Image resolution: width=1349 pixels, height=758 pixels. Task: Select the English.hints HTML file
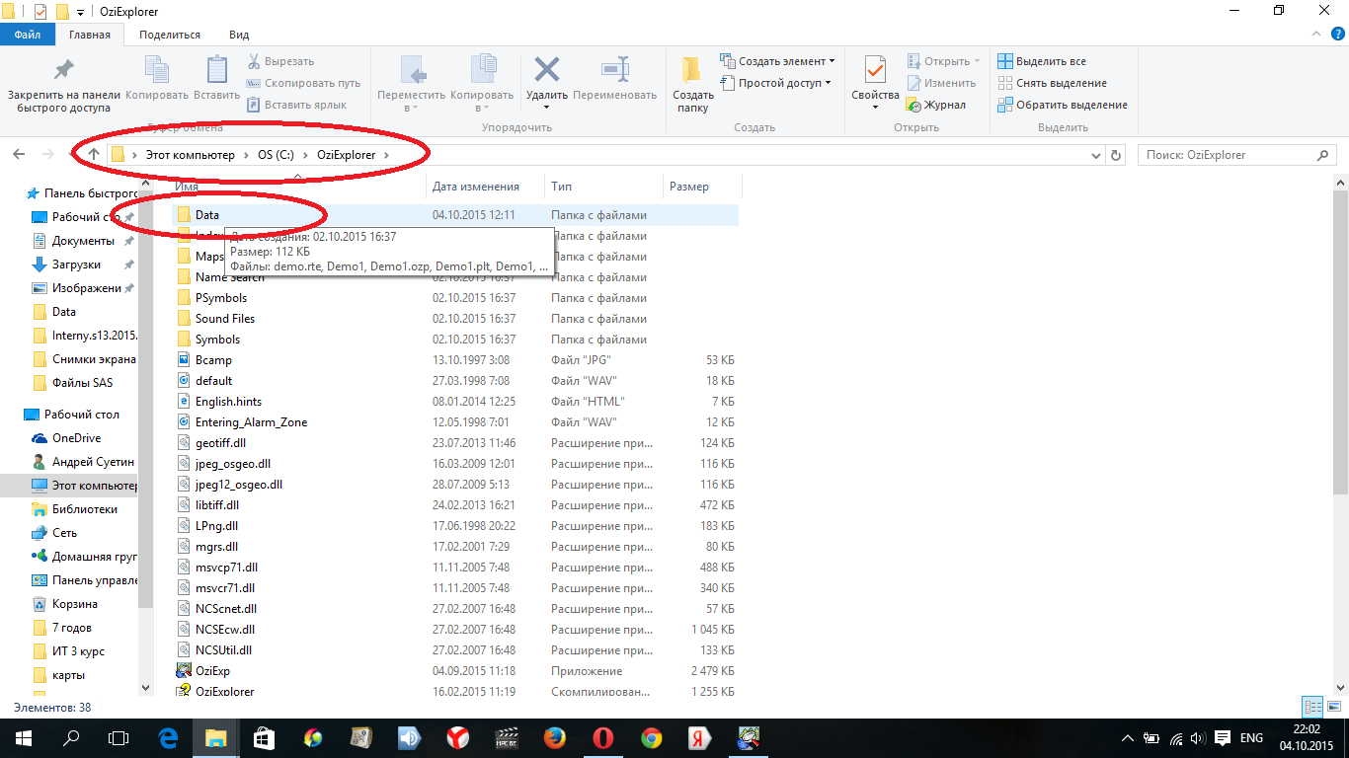pyautogui.click(x=454, y=402)
